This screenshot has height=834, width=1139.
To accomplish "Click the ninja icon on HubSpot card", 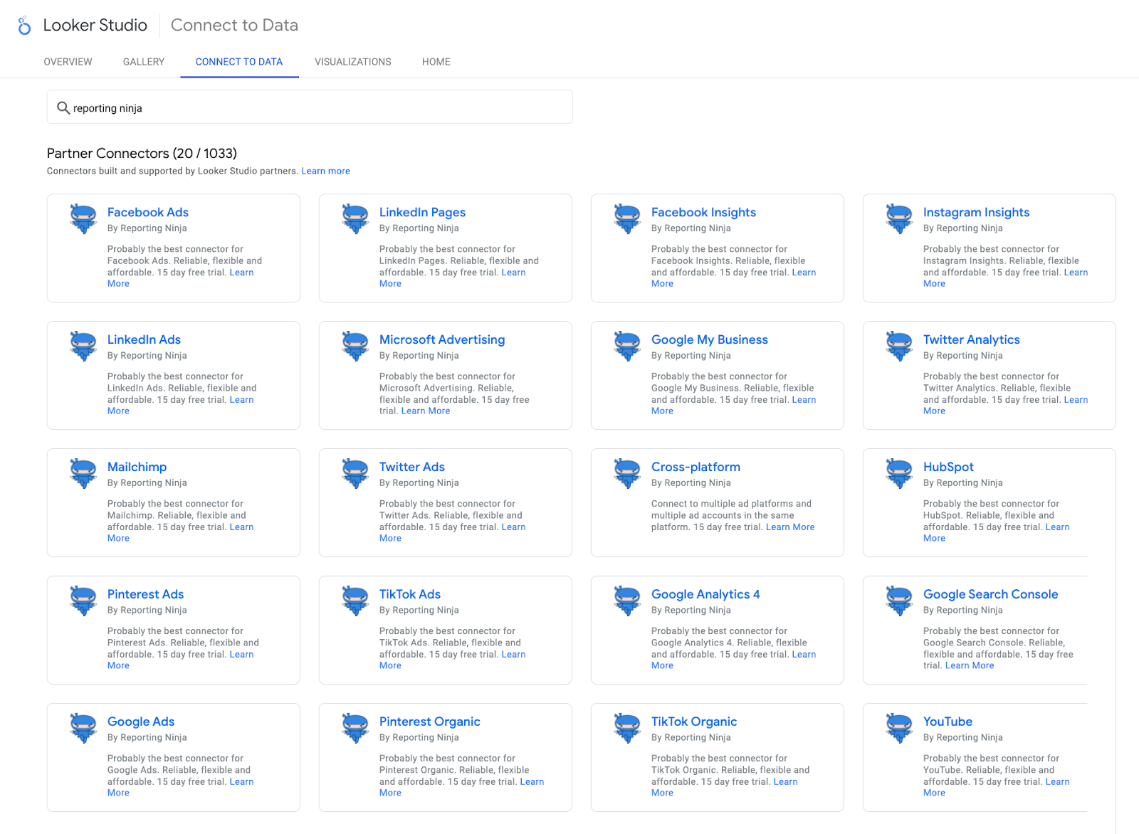I will coord(899,473).
